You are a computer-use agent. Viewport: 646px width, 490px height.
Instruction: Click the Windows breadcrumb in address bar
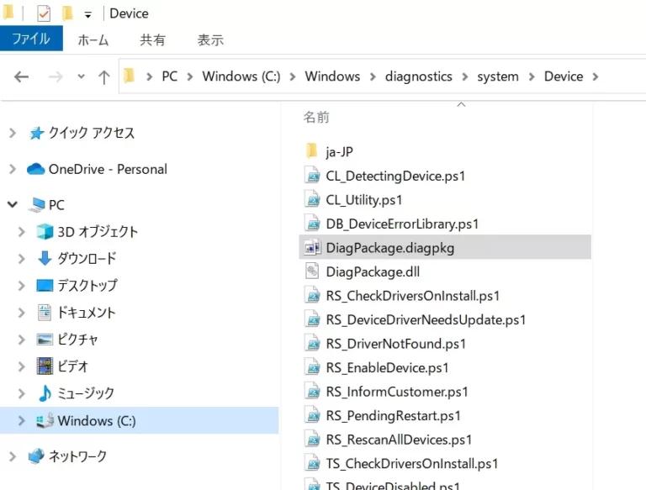tap(331, 76)
